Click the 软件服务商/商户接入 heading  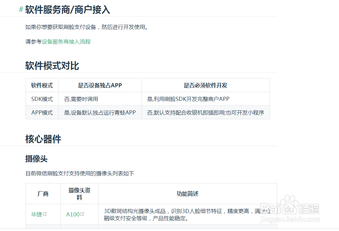point(68,10)
